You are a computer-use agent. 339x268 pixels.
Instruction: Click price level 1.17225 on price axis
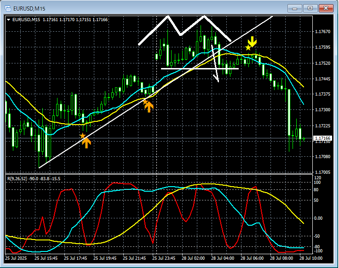click(322, 126)
